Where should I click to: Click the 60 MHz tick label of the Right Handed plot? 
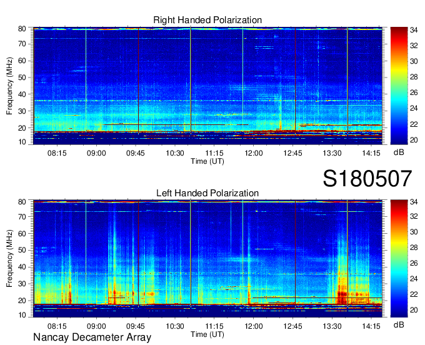tap(22, 61)
